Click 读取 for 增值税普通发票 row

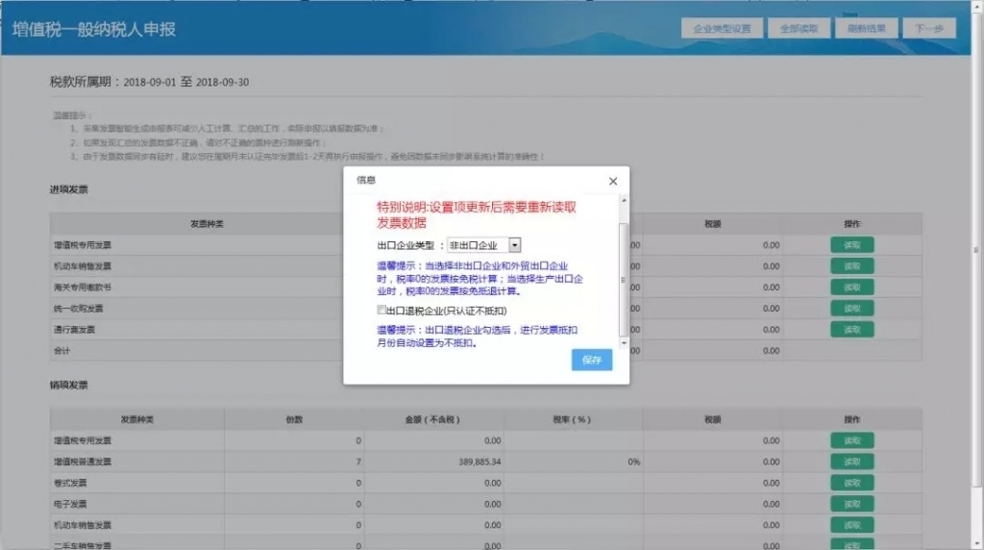pos(851,462)
